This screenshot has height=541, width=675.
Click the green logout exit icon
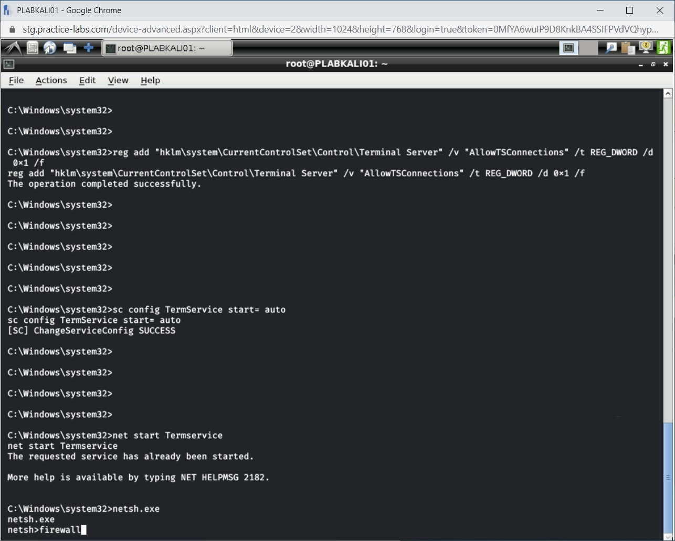(663, 48)
